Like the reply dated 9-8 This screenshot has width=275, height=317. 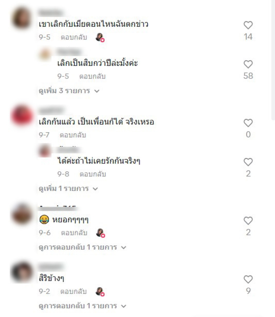tap(248, 162)
